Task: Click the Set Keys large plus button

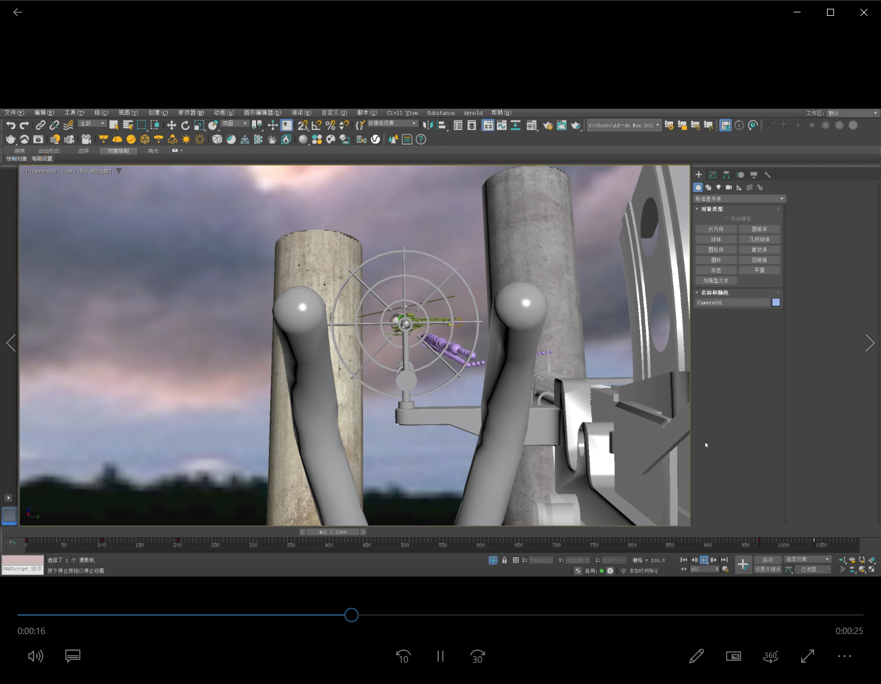Action: click(743, 565)
